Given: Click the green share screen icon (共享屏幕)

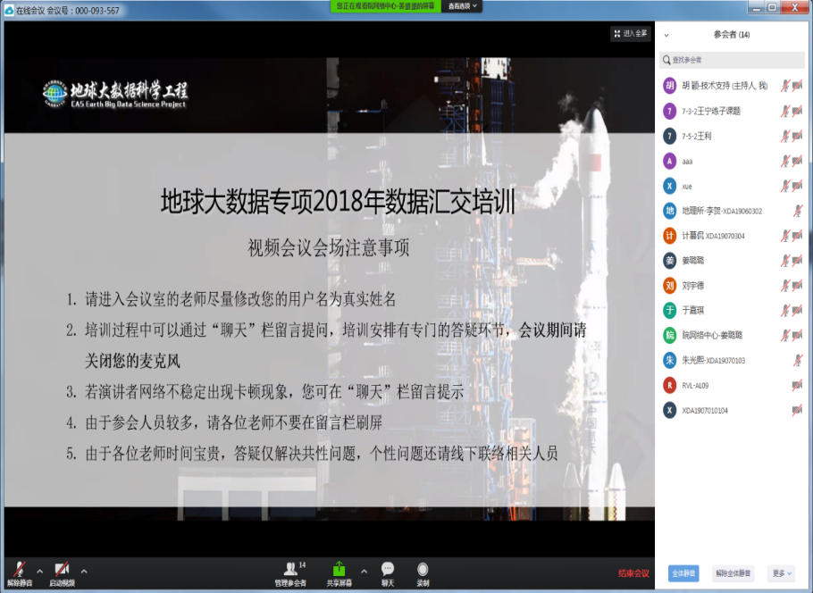Looking at the screenshot, I should click(339, 570).
